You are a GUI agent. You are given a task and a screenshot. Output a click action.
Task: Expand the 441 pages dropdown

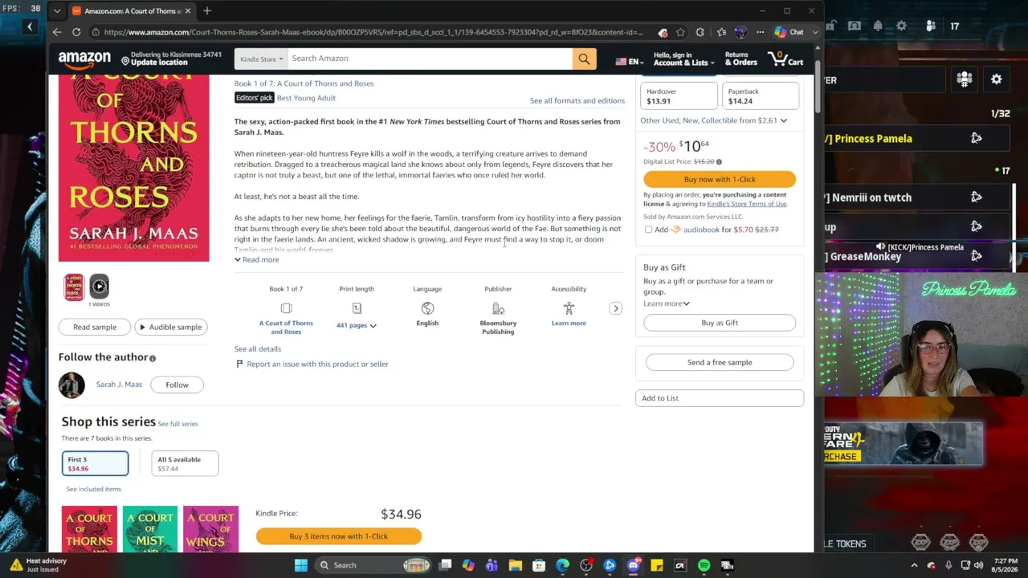point(357,325)
